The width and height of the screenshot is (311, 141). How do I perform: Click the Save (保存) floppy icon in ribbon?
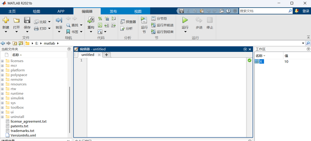[27, 20]
